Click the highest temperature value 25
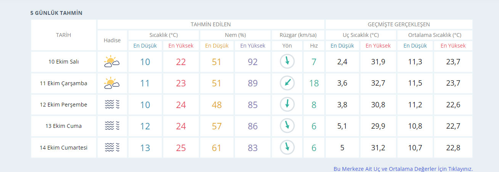499x172 pixels. click(181, 148)
